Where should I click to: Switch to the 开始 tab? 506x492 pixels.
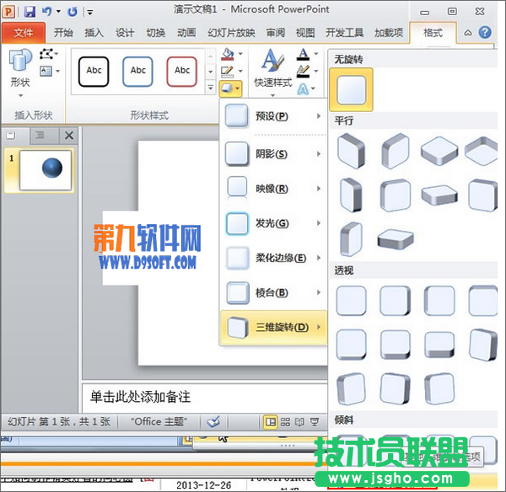tap(63, 33)
